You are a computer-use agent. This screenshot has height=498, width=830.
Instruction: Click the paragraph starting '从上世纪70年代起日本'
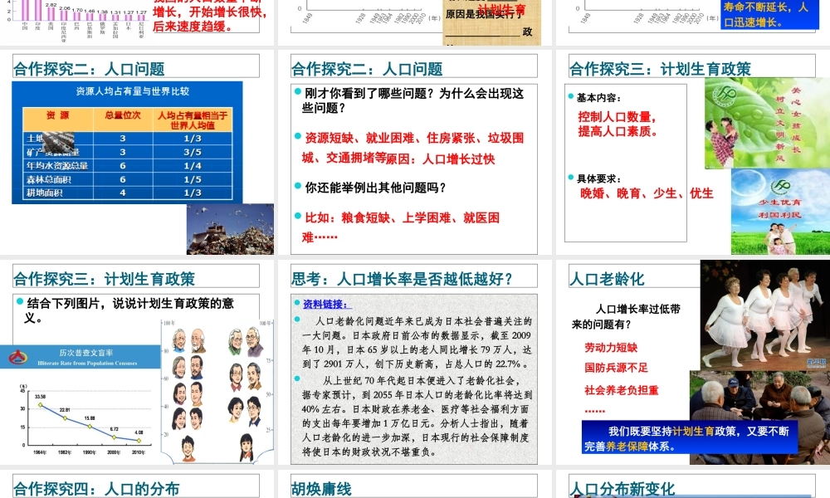pyautogui.click(x=417, y=417)
